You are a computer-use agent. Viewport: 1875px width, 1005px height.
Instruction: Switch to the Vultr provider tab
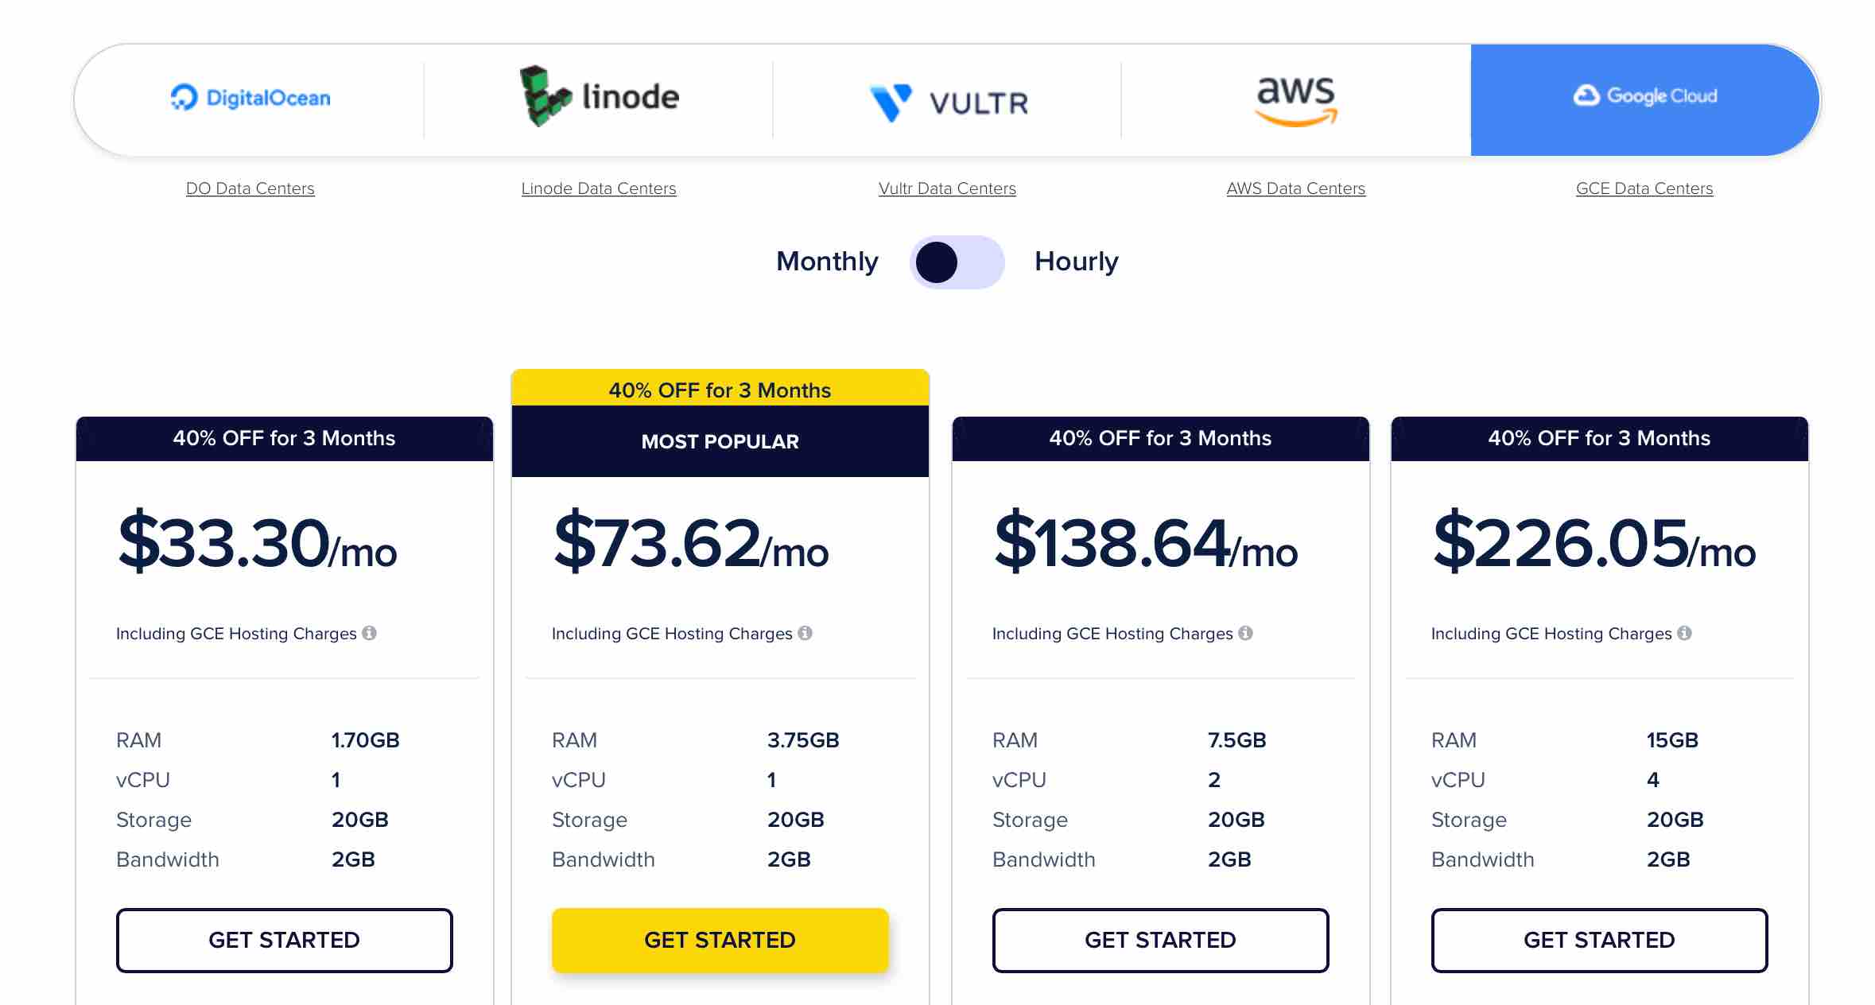coord(947,99)
